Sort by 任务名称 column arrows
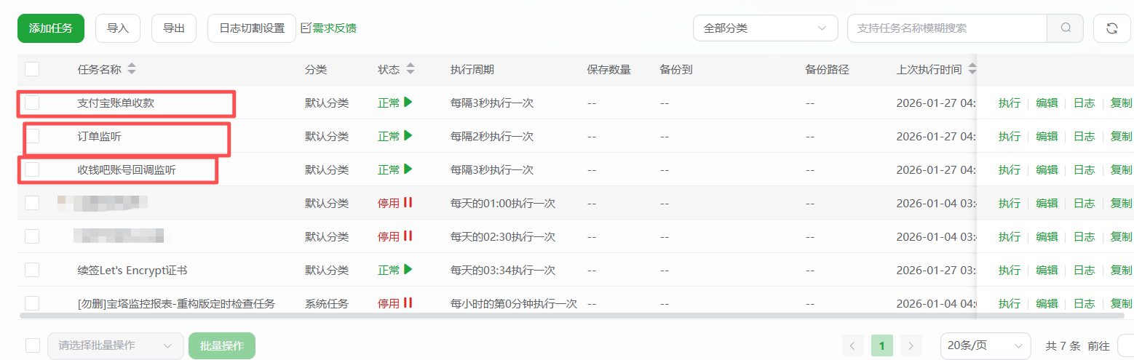 (x=132, y=70)
